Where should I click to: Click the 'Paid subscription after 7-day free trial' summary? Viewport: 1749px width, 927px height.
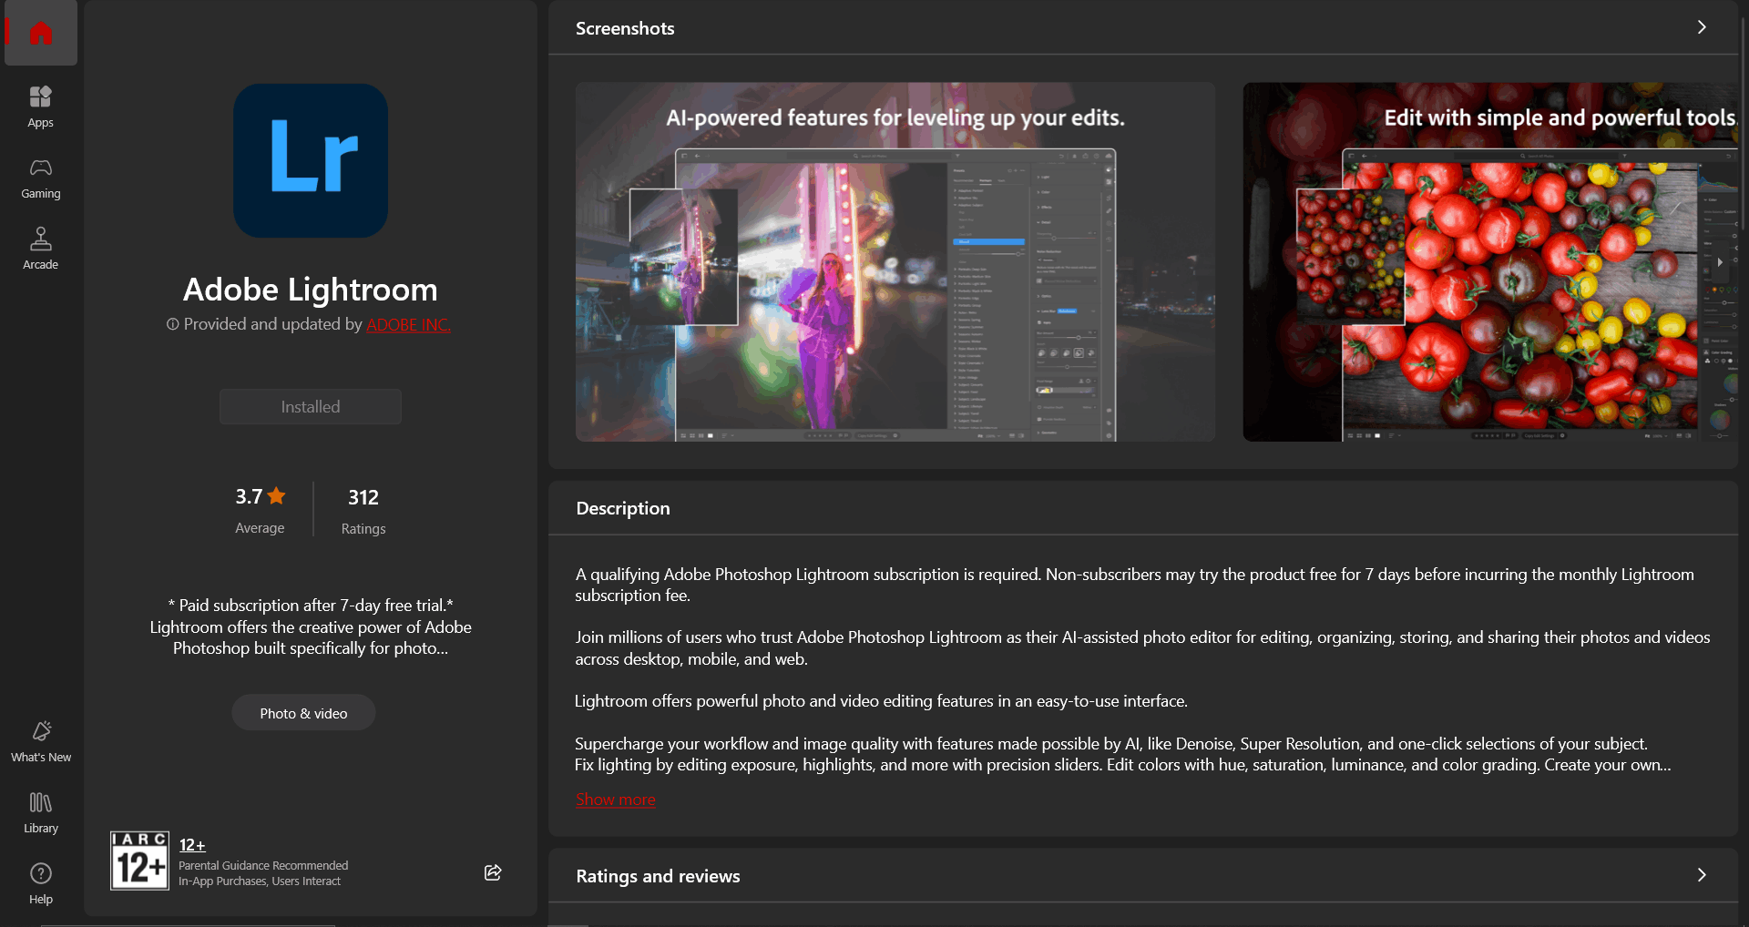click(311, 626)
